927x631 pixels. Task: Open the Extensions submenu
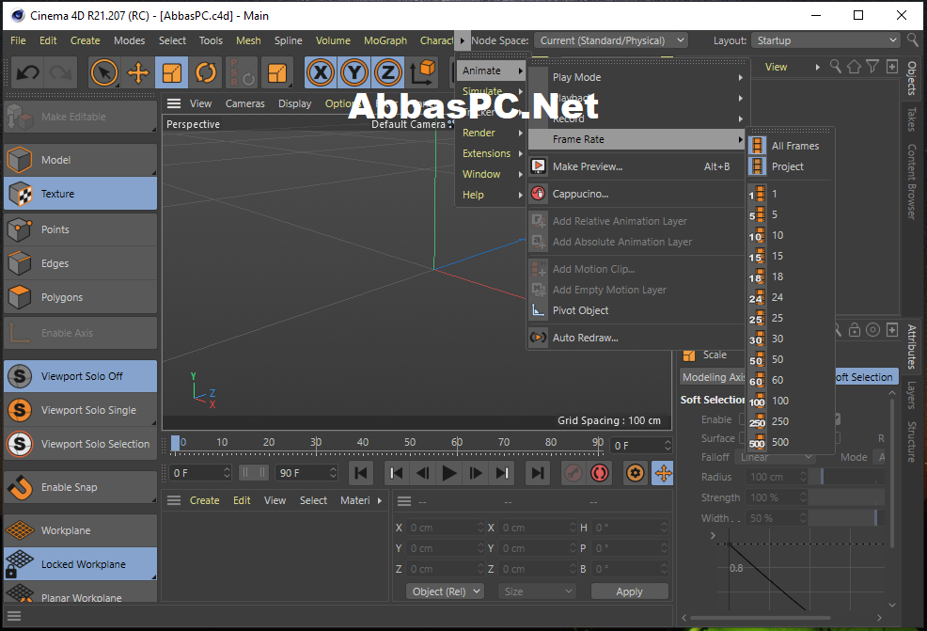pos(492,153)
